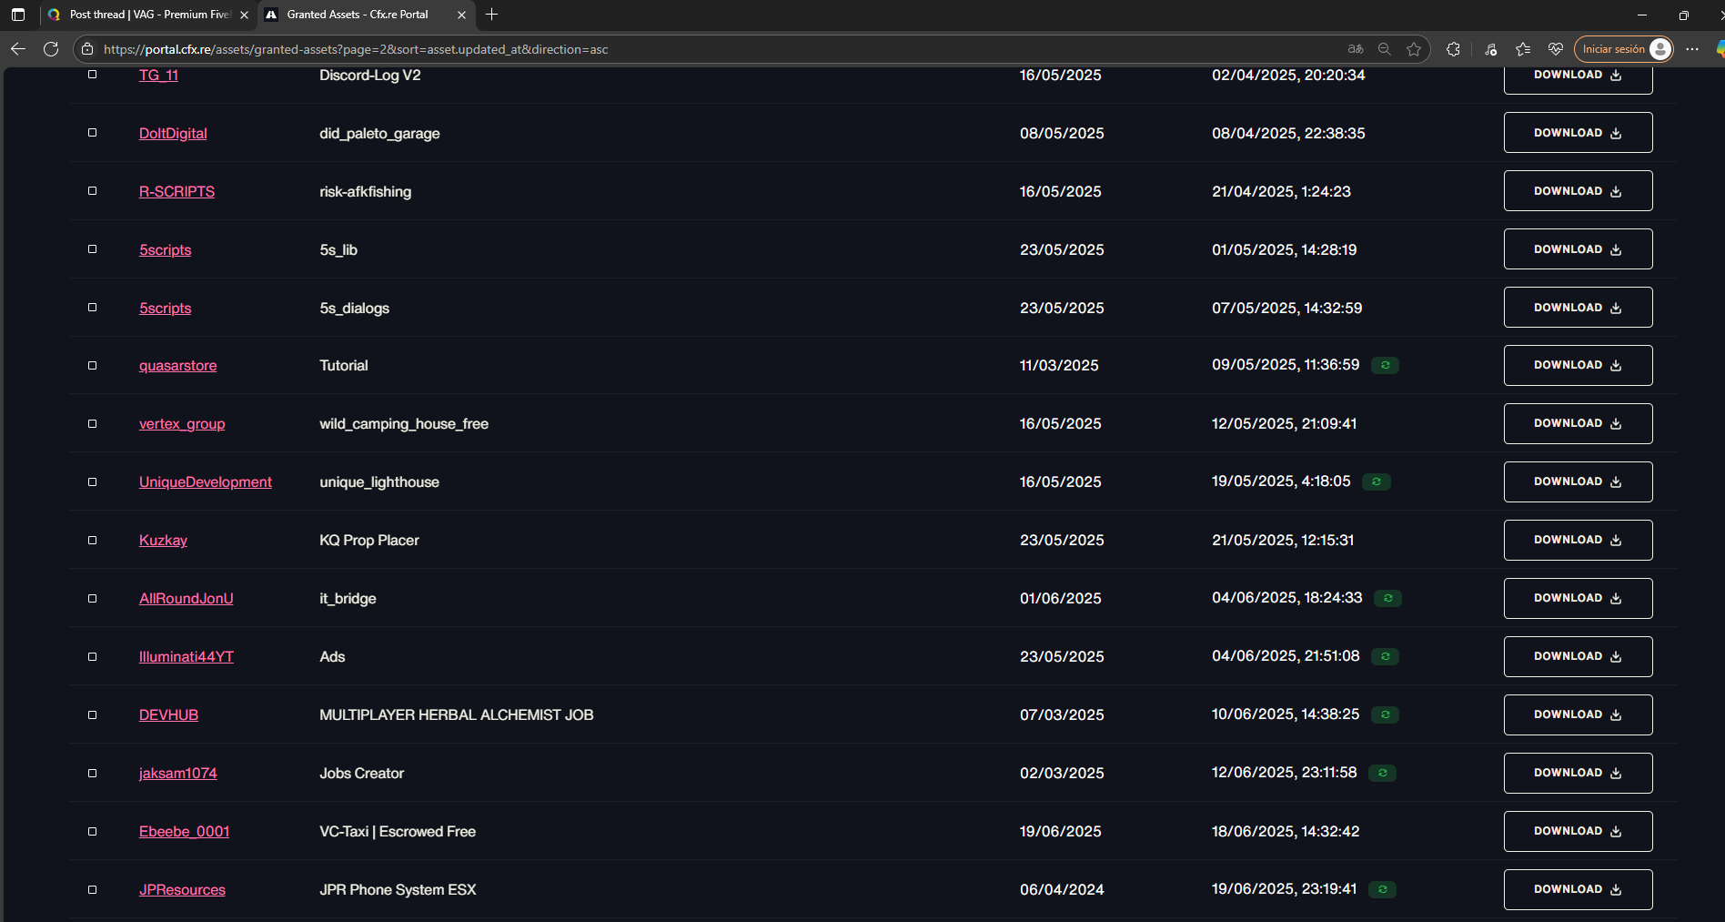Viewport: 1725px width, 922px height.
Task: Reload the Granted Assets page
Action: (51, 49)
